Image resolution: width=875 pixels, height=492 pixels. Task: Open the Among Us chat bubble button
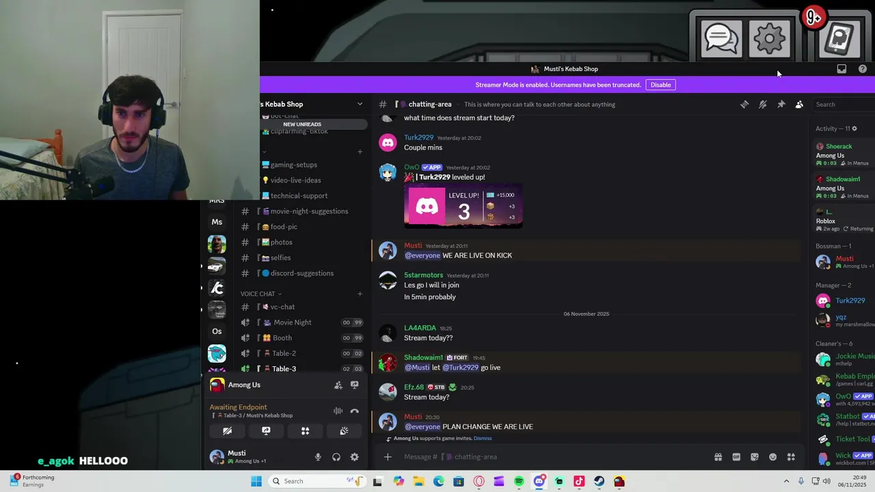click(x=721, y=39)
